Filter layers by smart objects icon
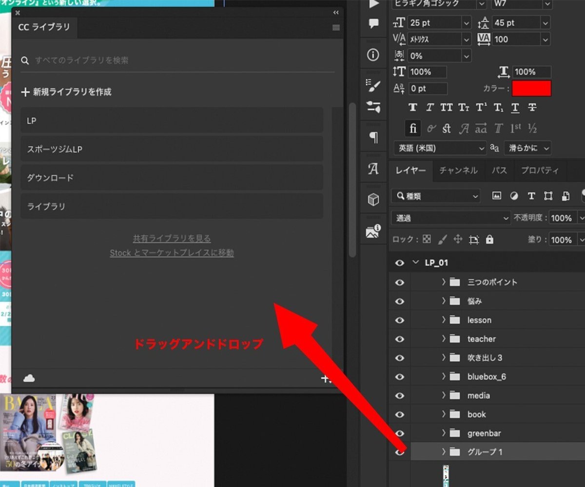The image size is (585, 487). [565, 196]
